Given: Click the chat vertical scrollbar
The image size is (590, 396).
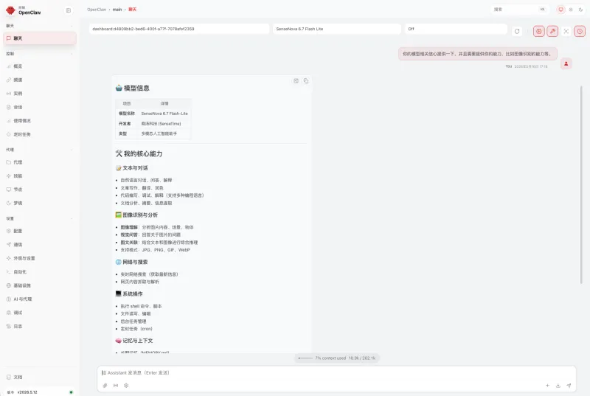Looking at the screenshot, I should (x=581, y=184).
